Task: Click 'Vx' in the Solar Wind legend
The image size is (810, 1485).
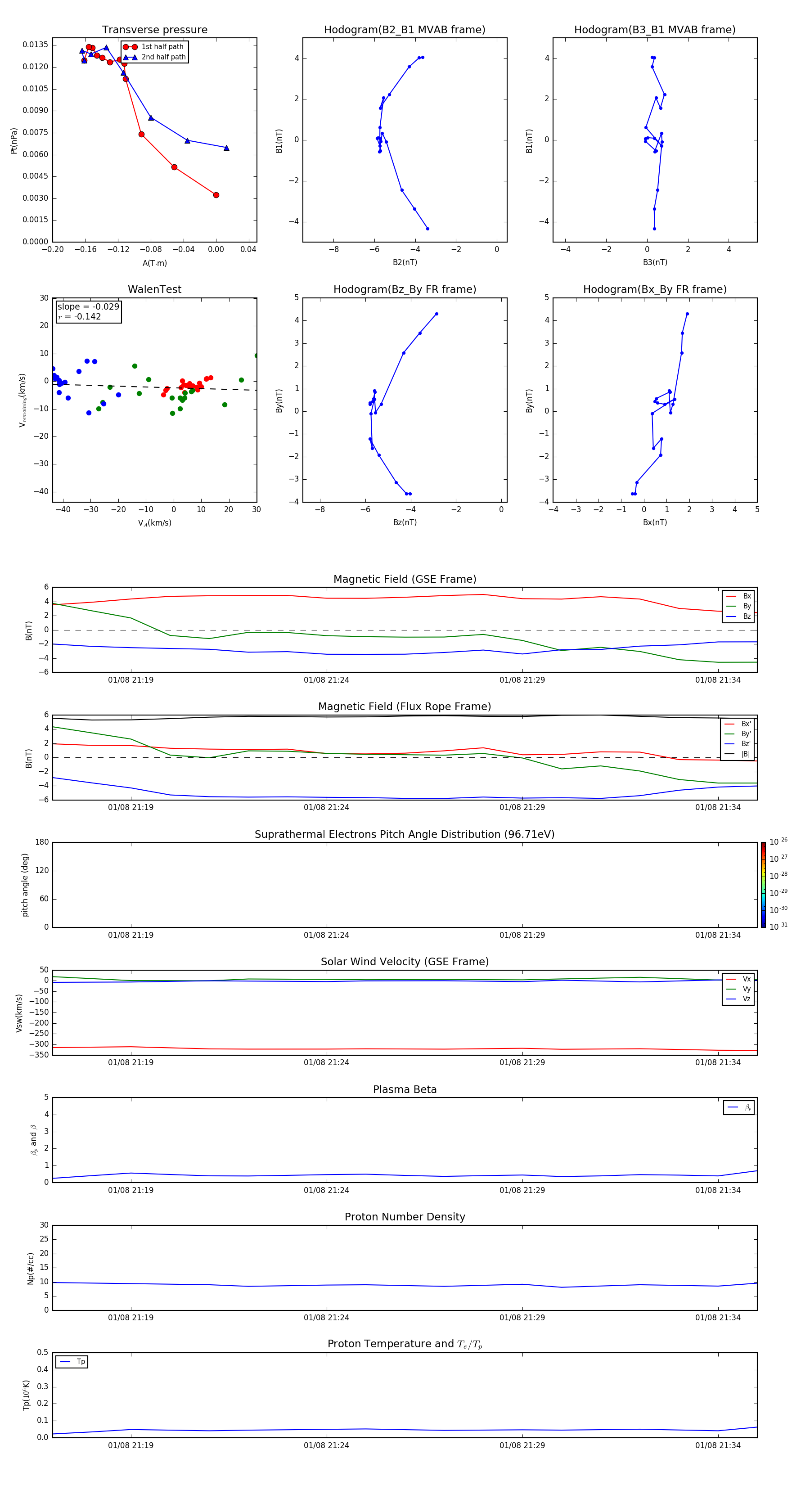Action: [x=747, y=979]
